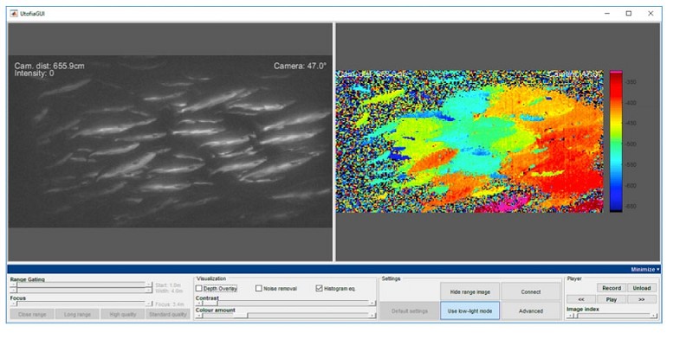Click the colorbar scale beside range image

[x=616, y=141]
